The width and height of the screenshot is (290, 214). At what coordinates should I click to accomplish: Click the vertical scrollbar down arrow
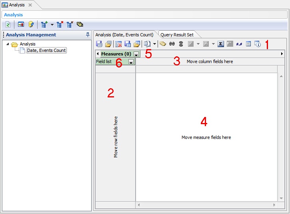tap(281, 198)
